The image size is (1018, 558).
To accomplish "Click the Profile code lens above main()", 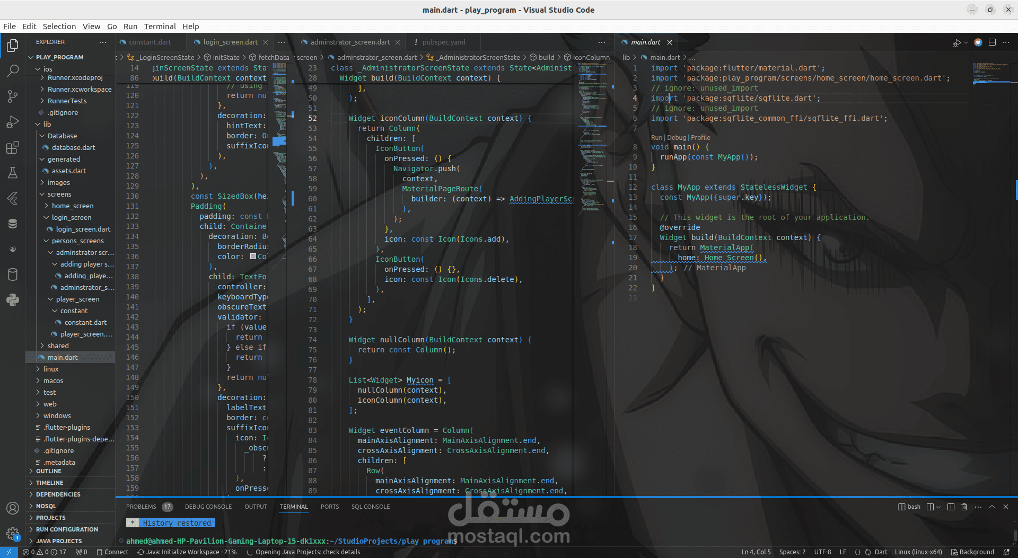I will click(x=700, y=137).
